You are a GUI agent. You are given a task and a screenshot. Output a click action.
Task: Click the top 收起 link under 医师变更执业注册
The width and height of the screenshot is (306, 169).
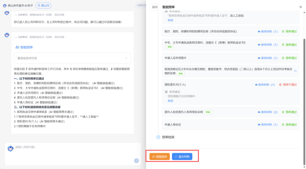click(170, 20)
